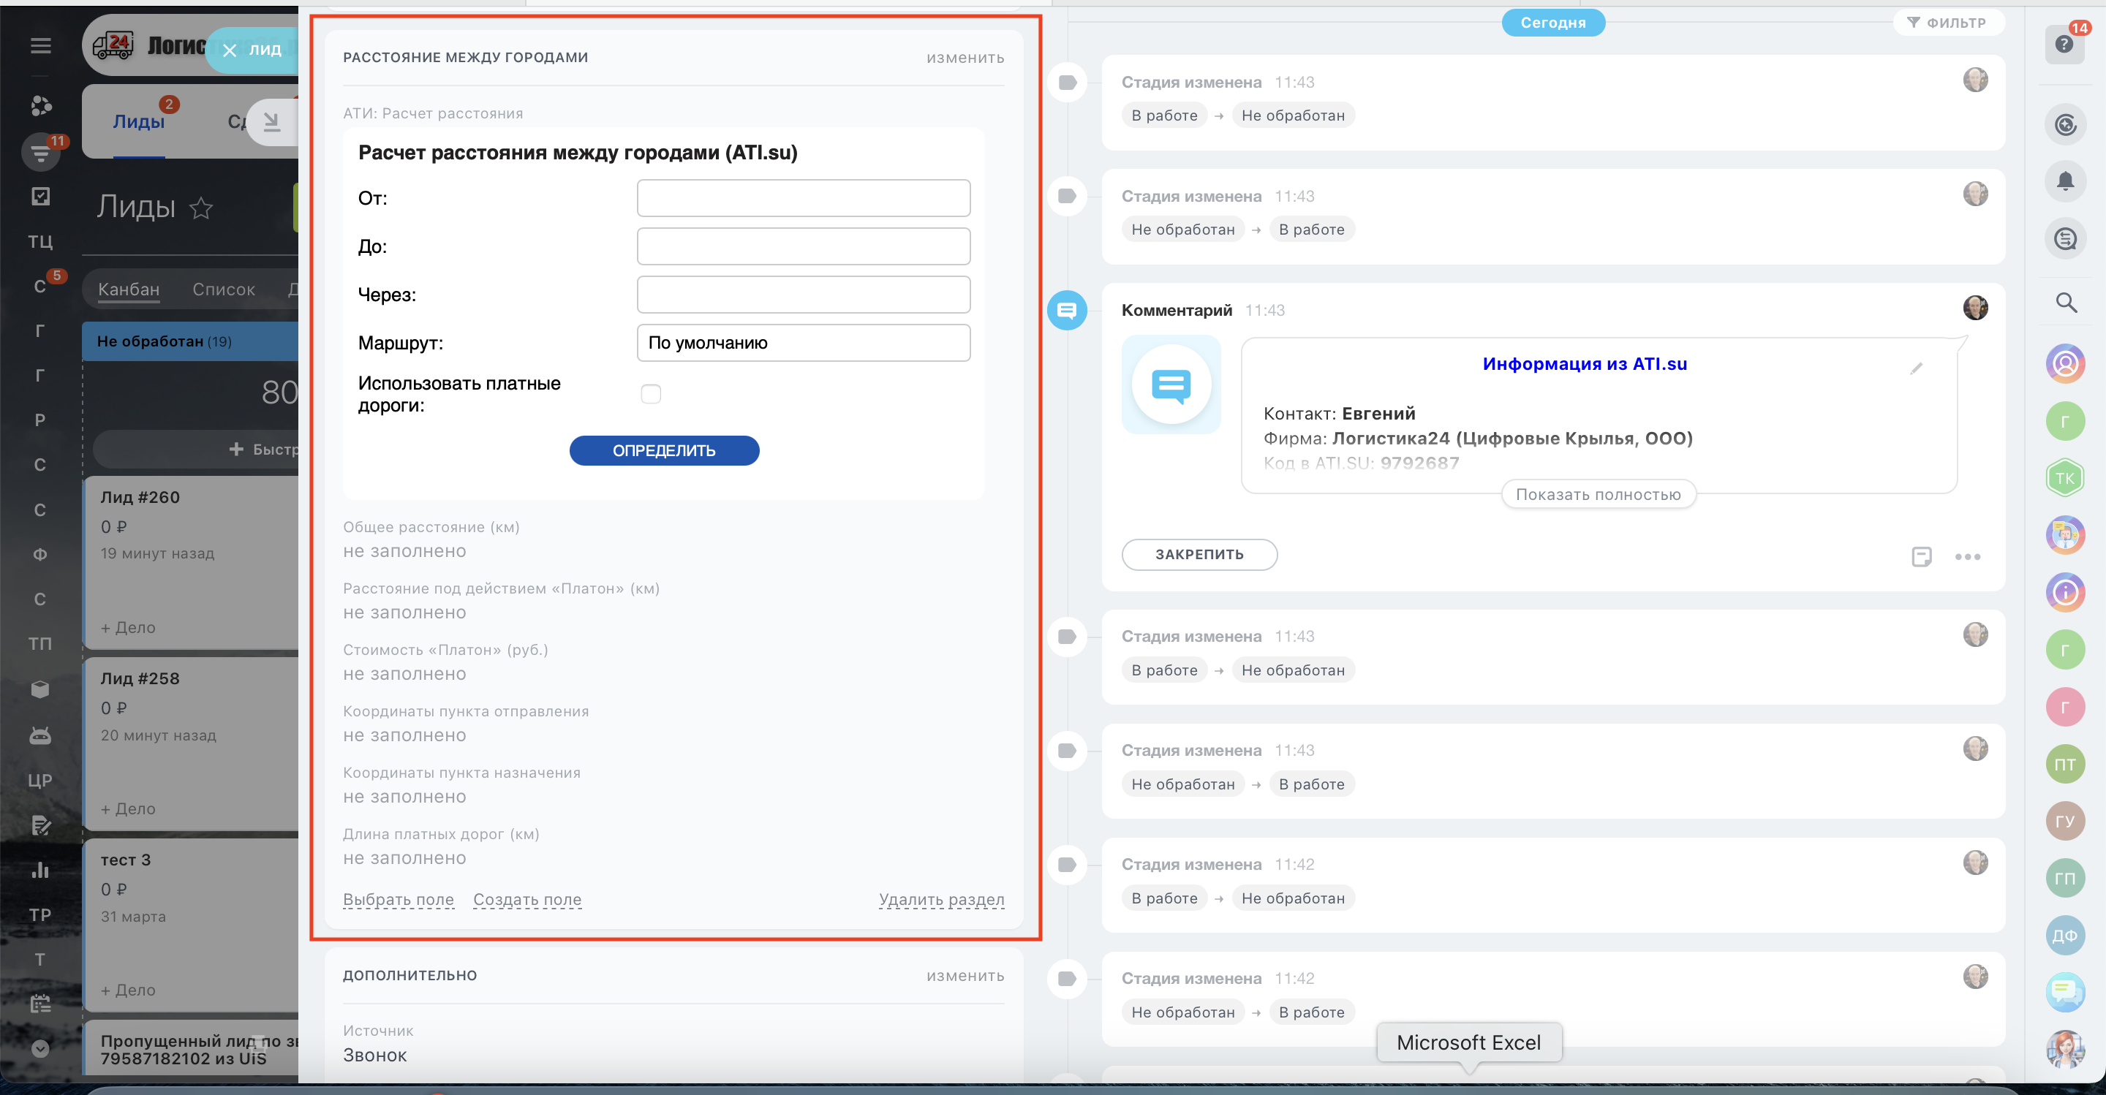Click the ЗАКРЕПИТЬ button

point(1199,554)
